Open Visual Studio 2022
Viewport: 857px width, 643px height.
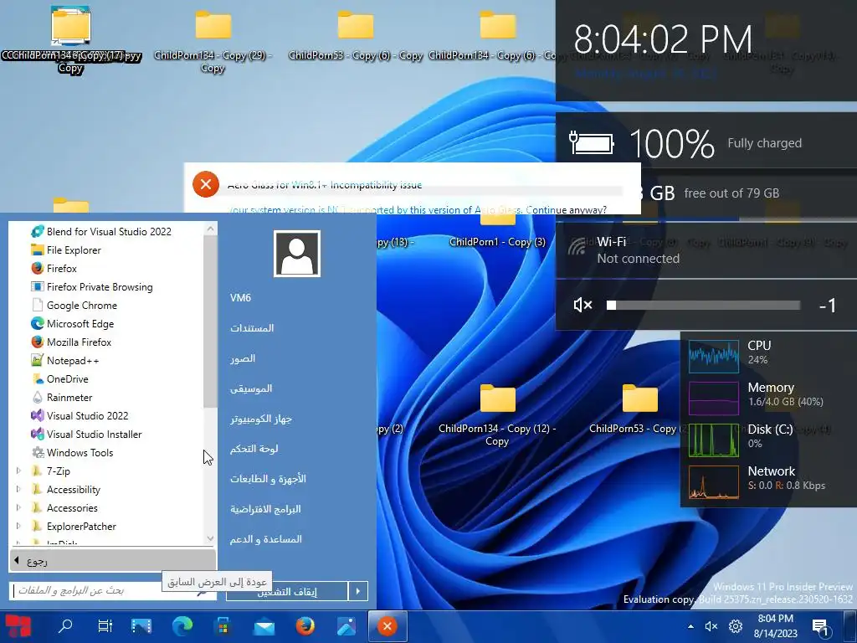pyautogui.click(x=80, y=415)
